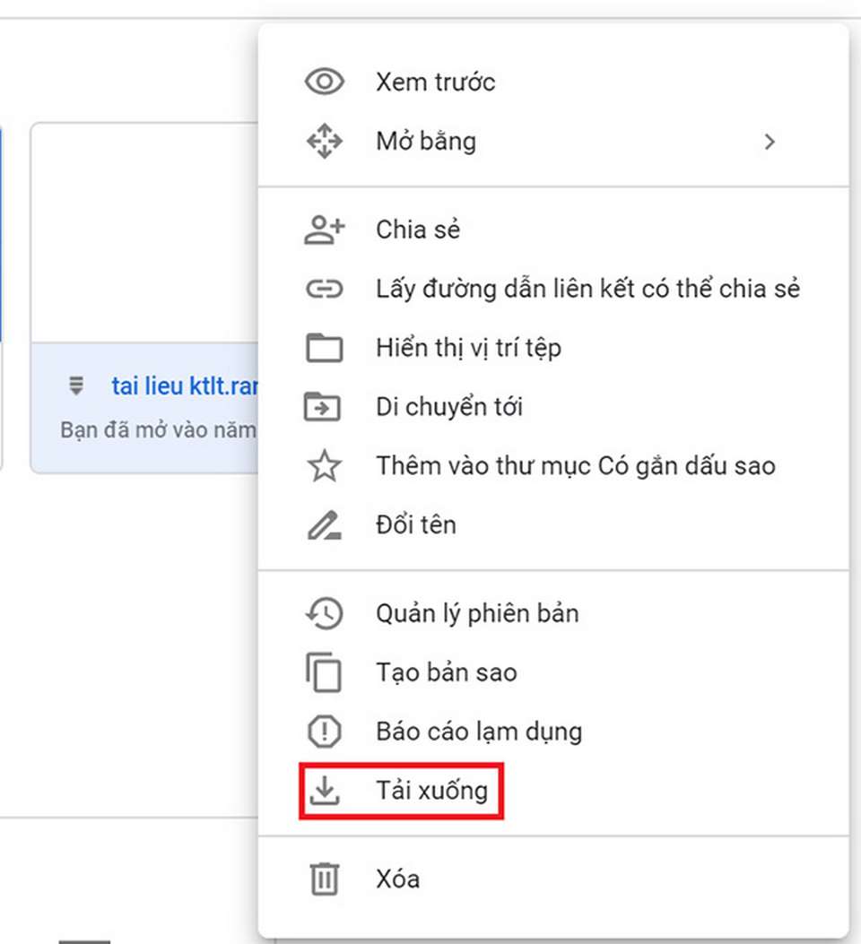Click the folder icon for Hiển thị vị trí tệp

click(x=324, y=348)
